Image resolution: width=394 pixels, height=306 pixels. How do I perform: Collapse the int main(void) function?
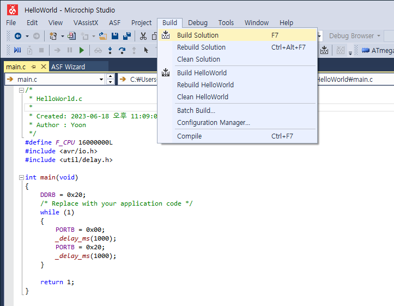(22, 177)
